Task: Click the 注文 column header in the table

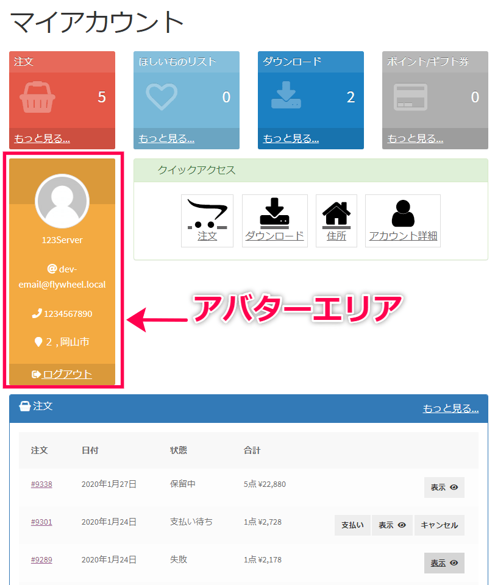Action: pos(39,450)
